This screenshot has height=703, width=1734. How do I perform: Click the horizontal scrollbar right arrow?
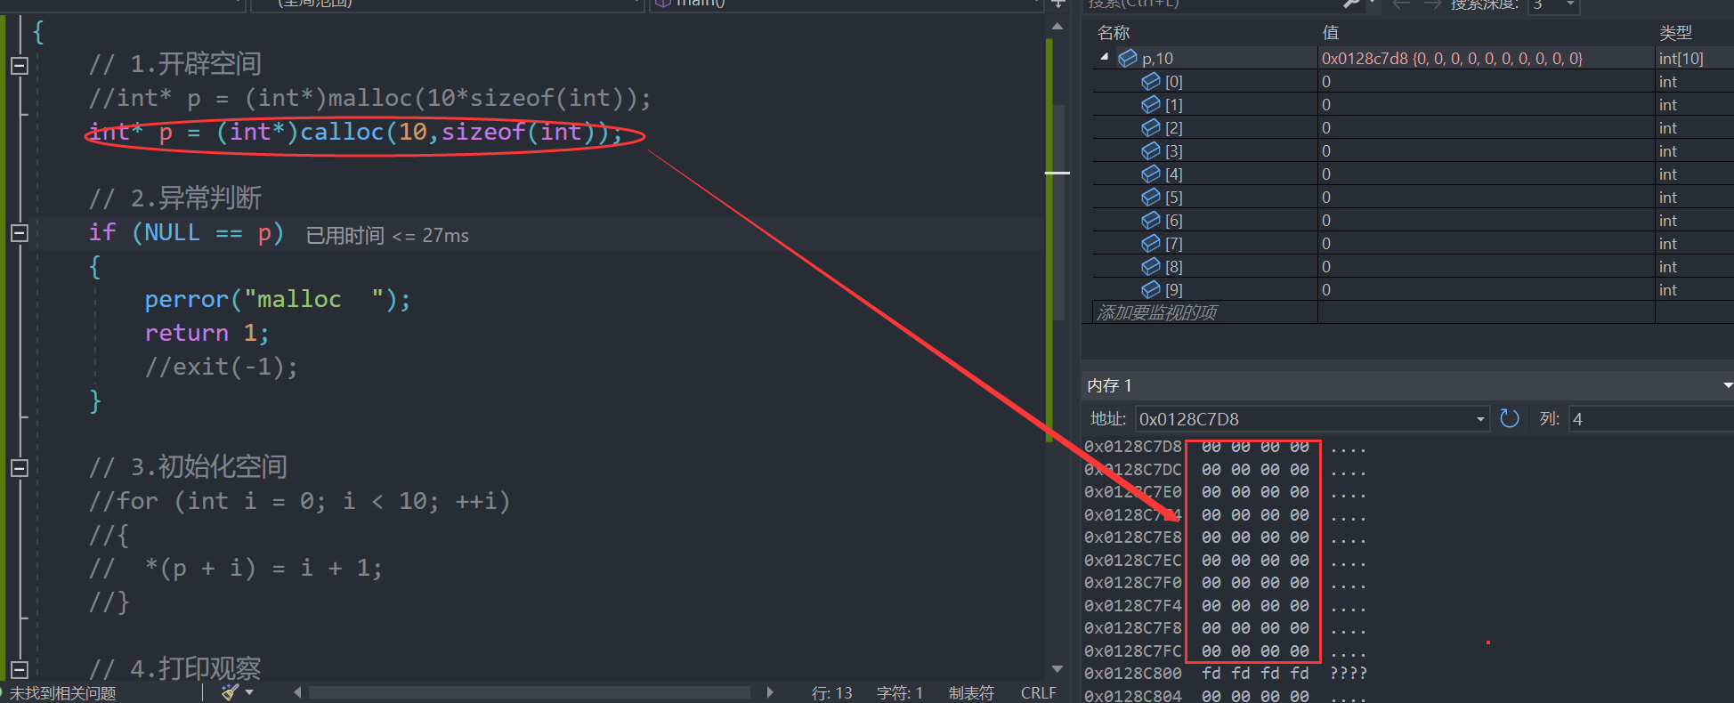(770, 692)
